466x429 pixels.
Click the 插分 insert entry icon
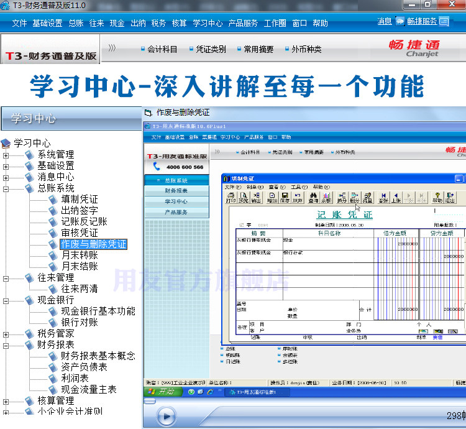pyautogui.click(x=342, y=198)
